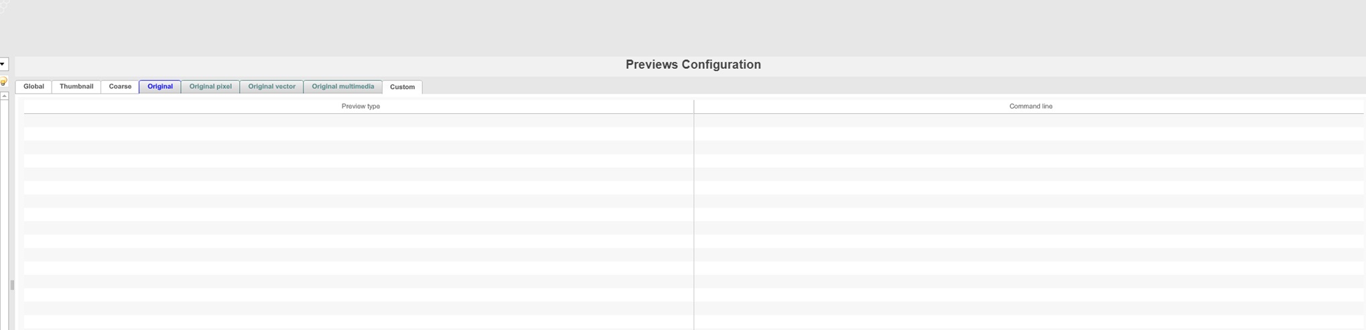Open the Original multimedia tab
Screen dimensions: 1366x330
(x=343, y=86)
